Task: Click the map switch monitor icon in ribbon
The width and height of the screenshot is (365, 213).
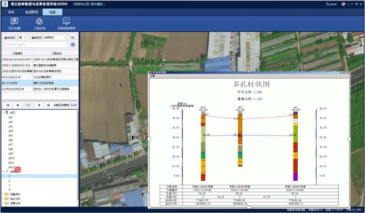Action: [66, 21]
